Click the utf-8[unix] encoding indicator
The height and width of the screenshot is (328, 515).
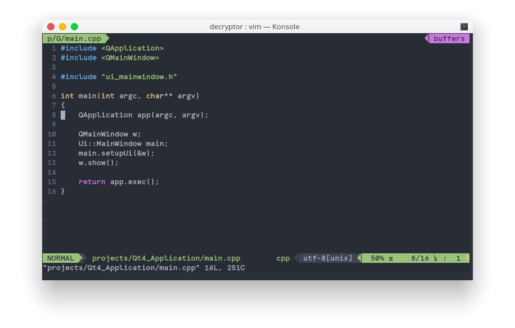326,258
